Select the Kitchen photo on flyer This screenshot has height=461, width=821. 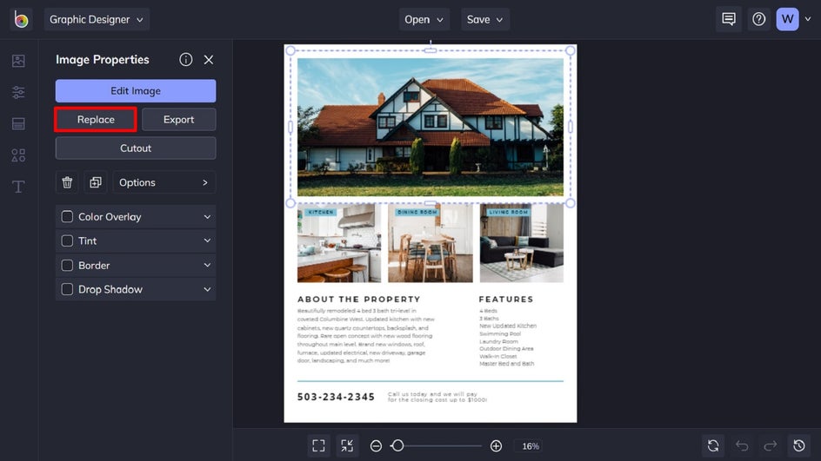click(339, 243)
